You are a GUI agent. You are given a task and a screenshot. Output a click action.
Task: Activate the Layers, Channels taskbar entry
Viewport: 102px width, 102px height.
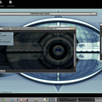point(66,101)
